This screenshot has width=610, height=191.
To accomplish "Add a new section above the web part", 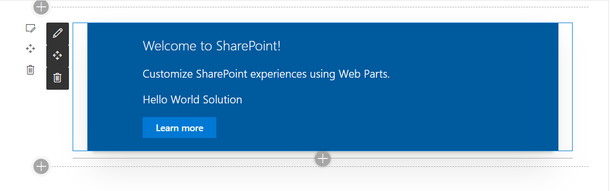I will point(41,7).
